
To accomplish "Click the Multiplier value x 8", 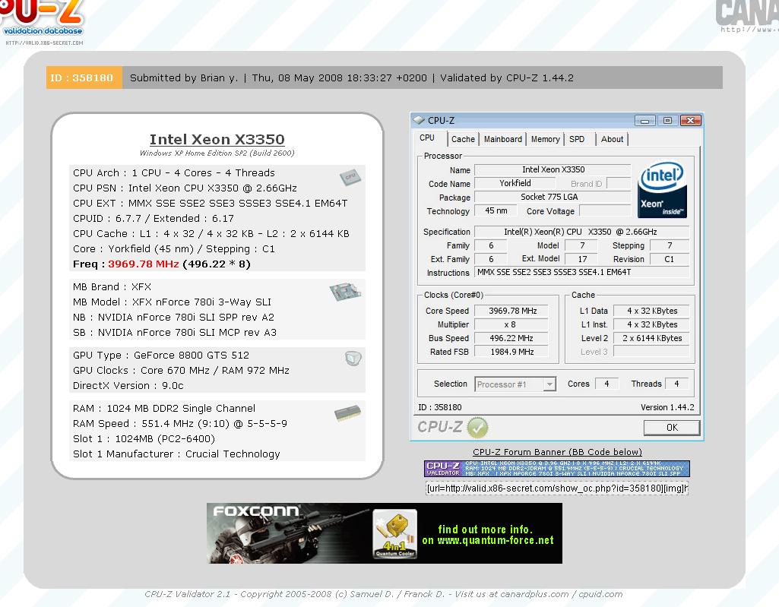I will (511, 324).
